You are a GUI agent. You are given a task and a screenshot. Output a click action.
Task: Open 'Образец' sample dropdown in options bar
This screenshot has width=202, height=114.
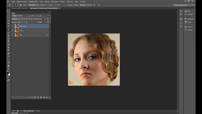86,5
